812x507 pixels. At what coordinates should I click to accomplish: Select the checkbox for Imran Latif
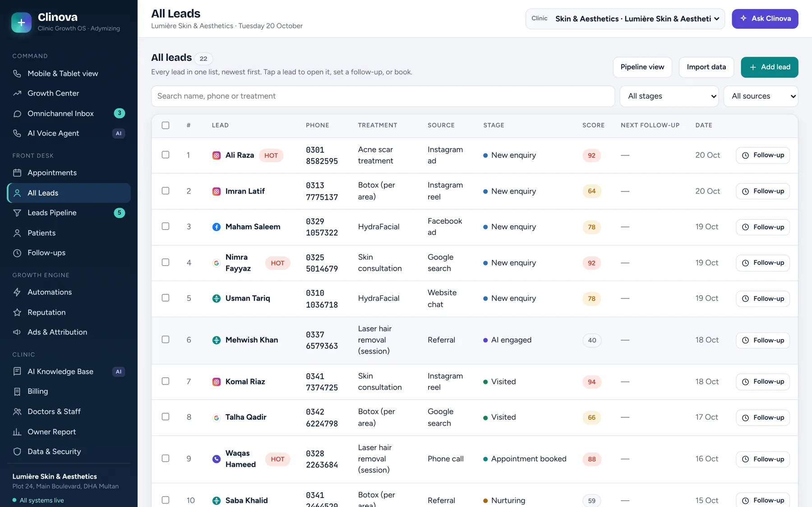(x=166, y=191)
